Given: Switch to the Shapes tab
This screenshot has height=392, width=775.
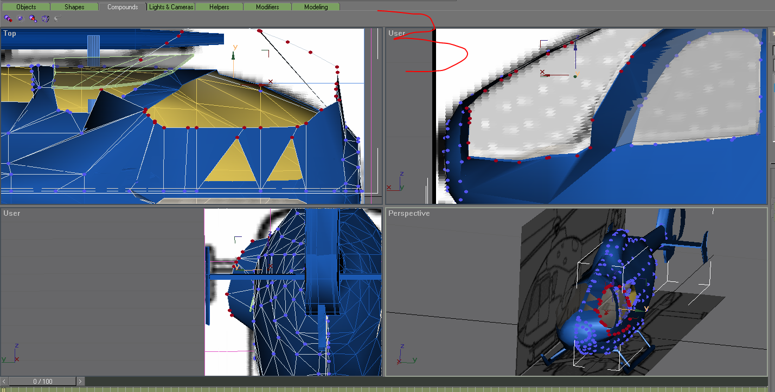Looking at the screenshot, I should point(74,7).
